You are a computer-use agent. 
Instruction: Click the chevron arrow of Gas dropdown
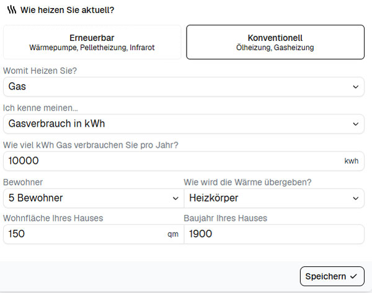click(x=355, y=87)
